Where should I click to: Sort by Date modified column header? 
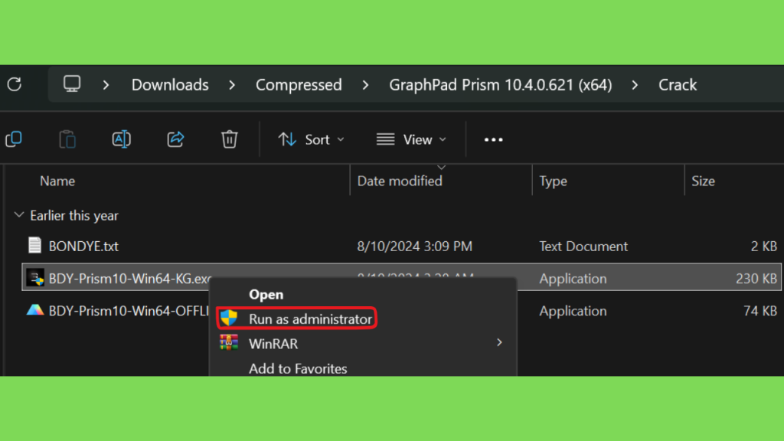tap(400, 181)
